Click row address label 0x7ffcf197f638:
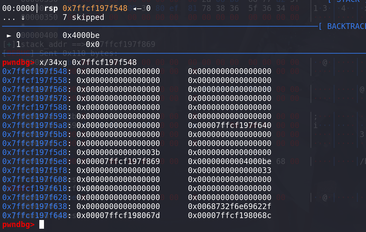 pos(37,207)
